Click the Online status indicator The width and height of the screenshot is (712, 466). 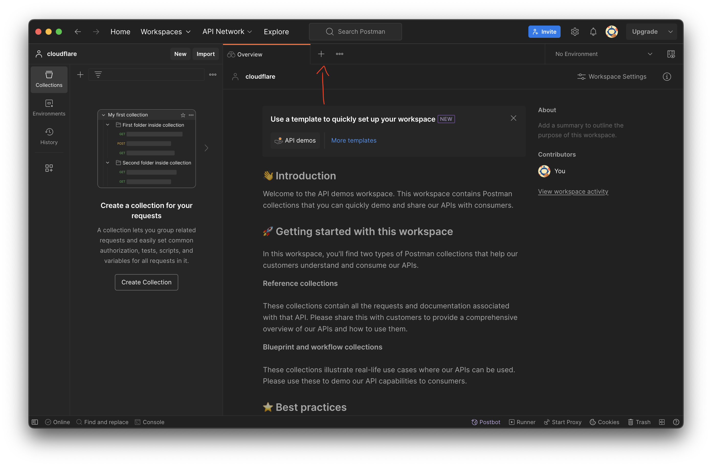coord(58,422)
